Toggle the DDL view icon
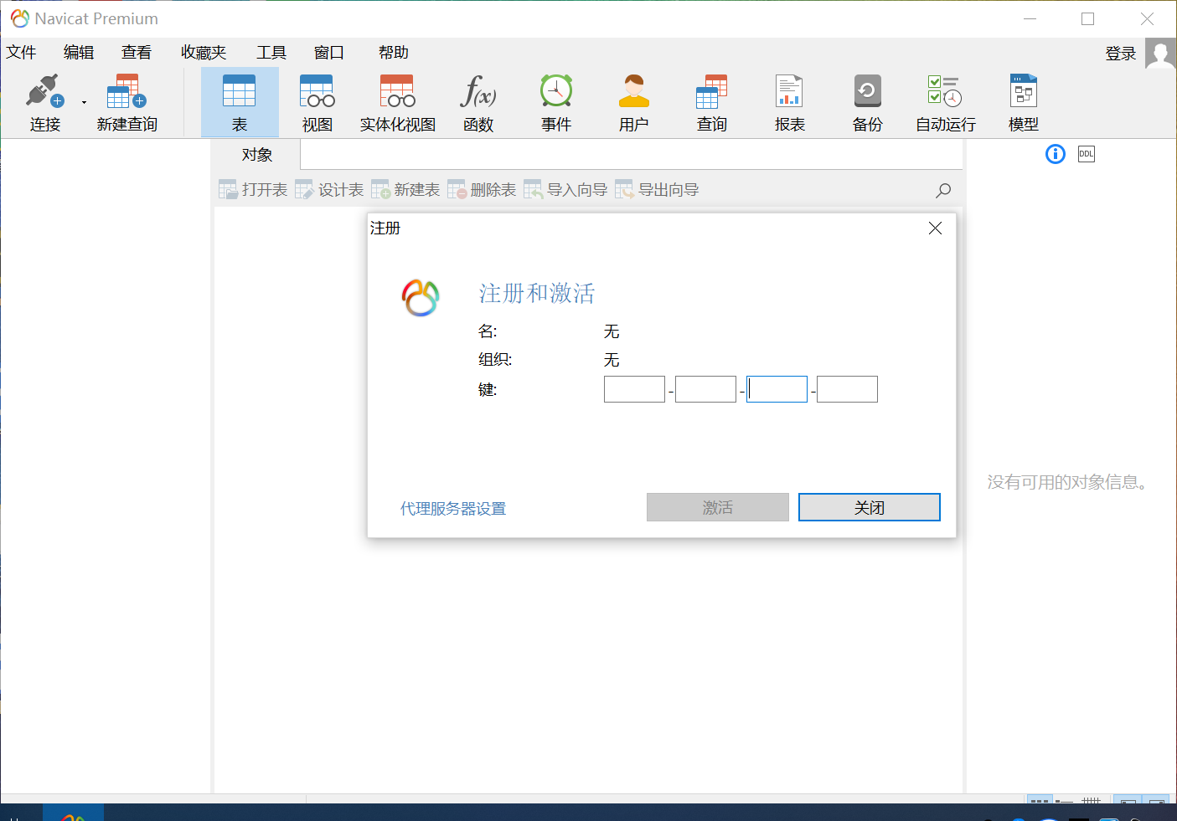 click(1086, 154)
